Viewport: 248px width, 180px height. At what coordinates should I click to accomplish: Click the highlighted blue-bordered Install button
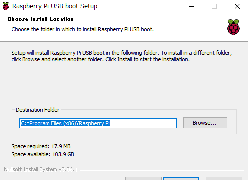click(x=181, y=179)
